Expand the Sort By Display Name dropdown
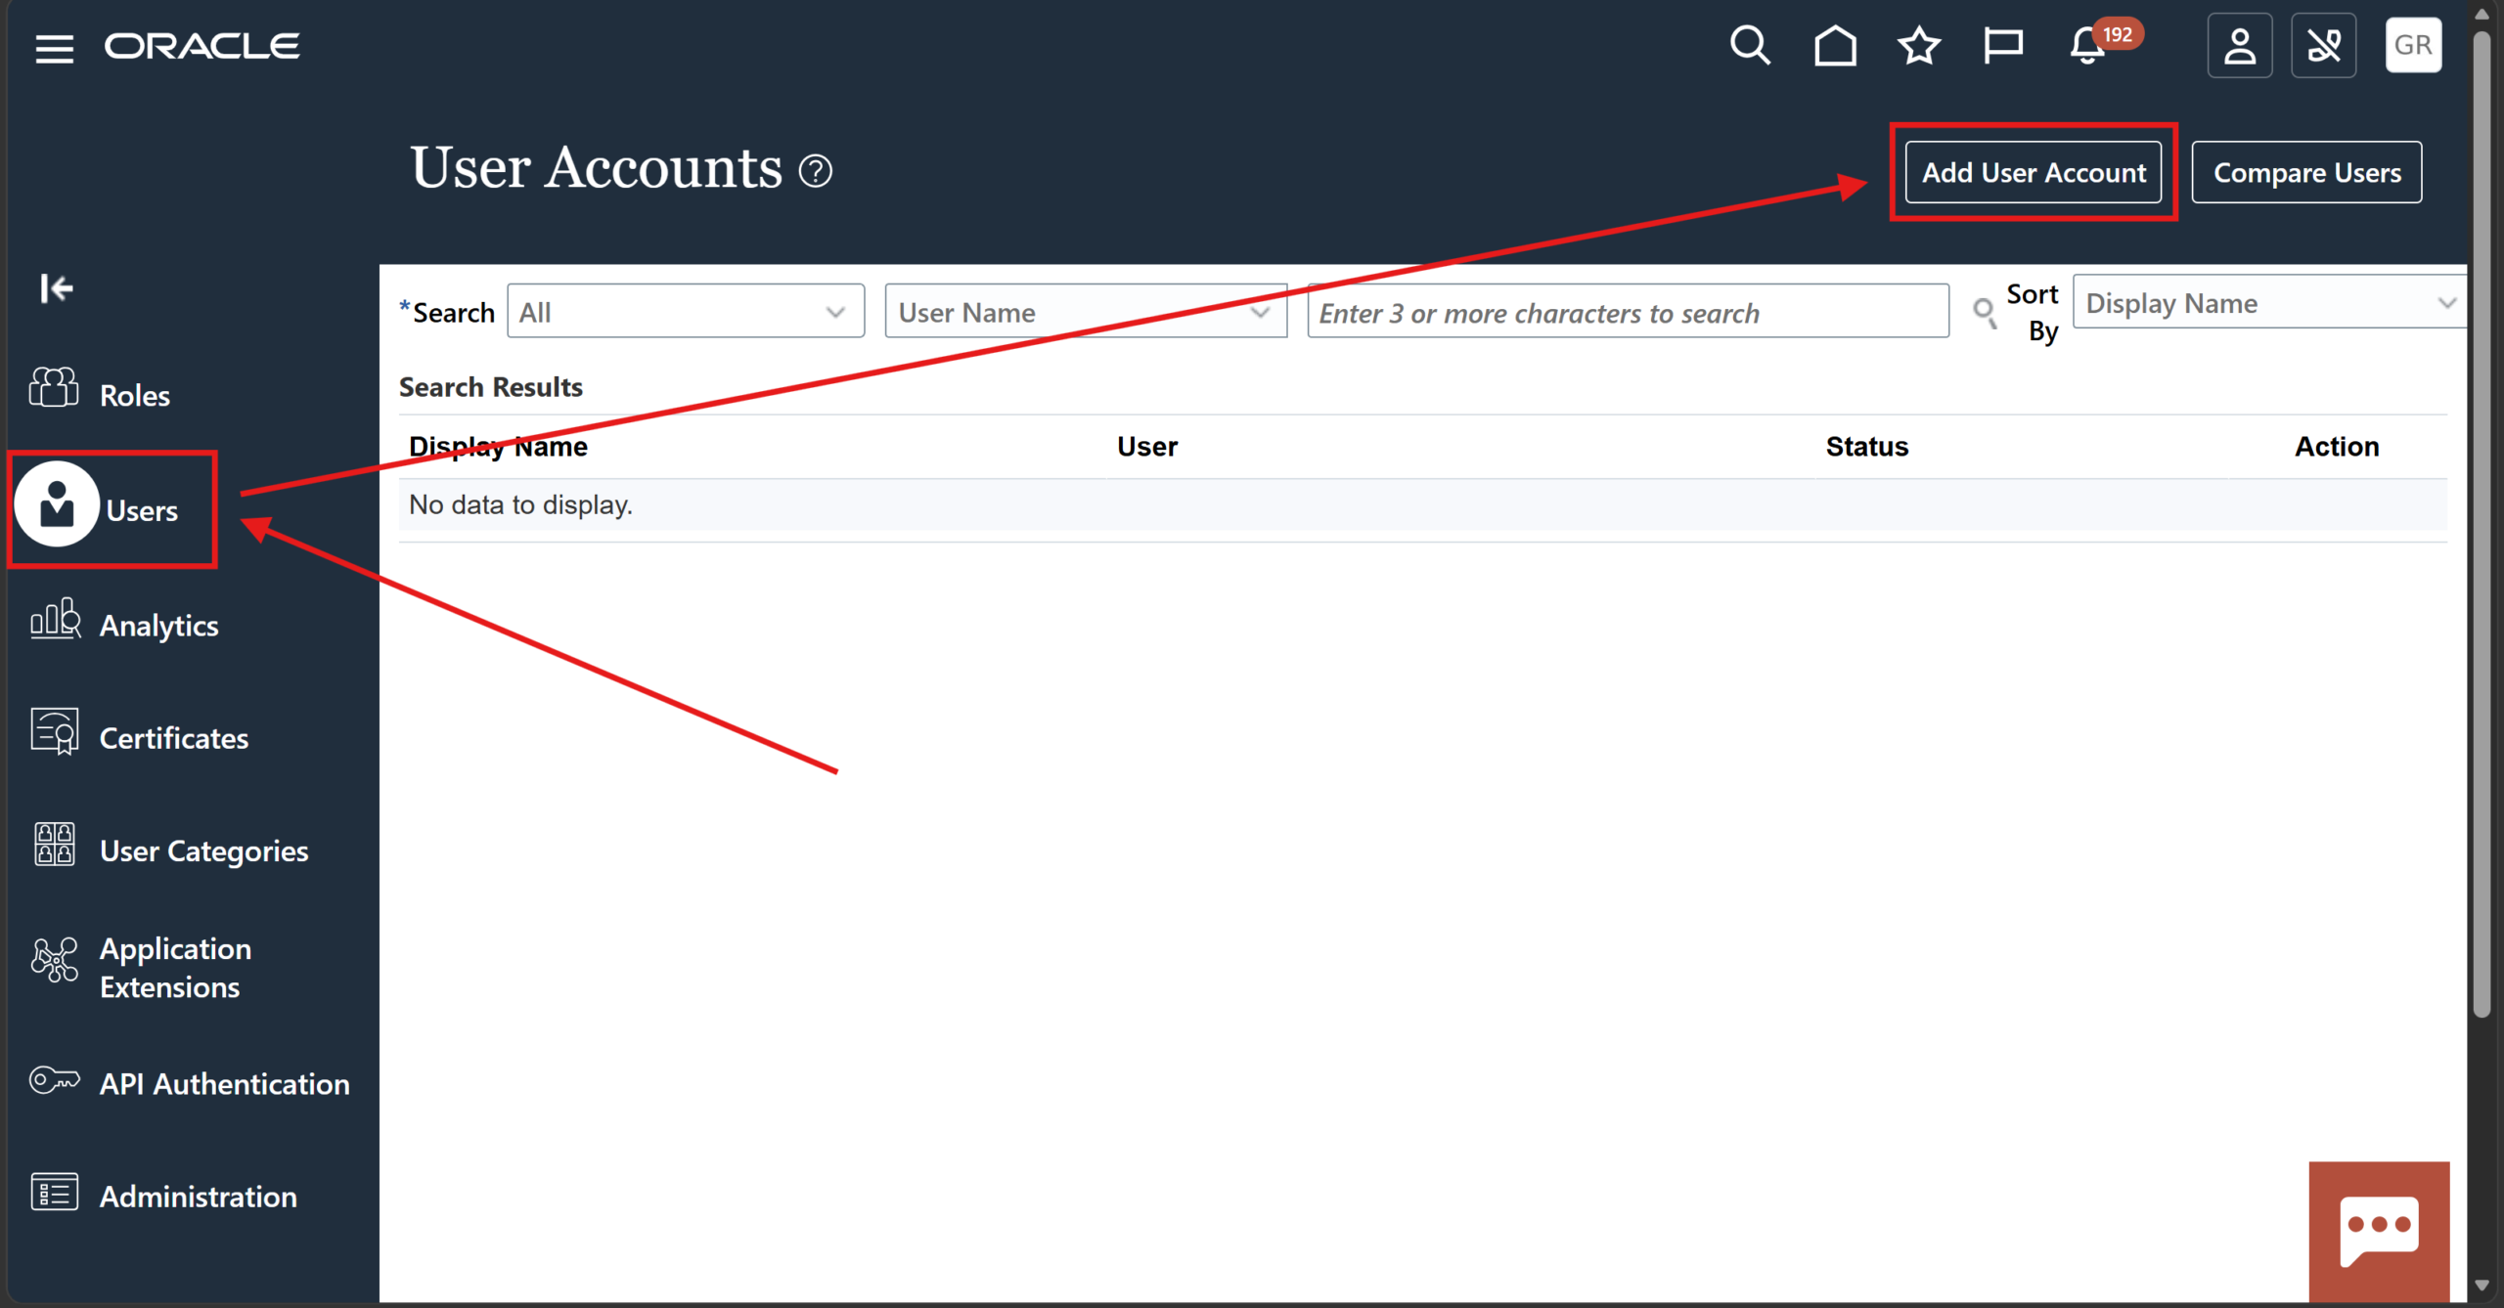The width and height of the screenshot is (2504, 1308). point(2269,302)
